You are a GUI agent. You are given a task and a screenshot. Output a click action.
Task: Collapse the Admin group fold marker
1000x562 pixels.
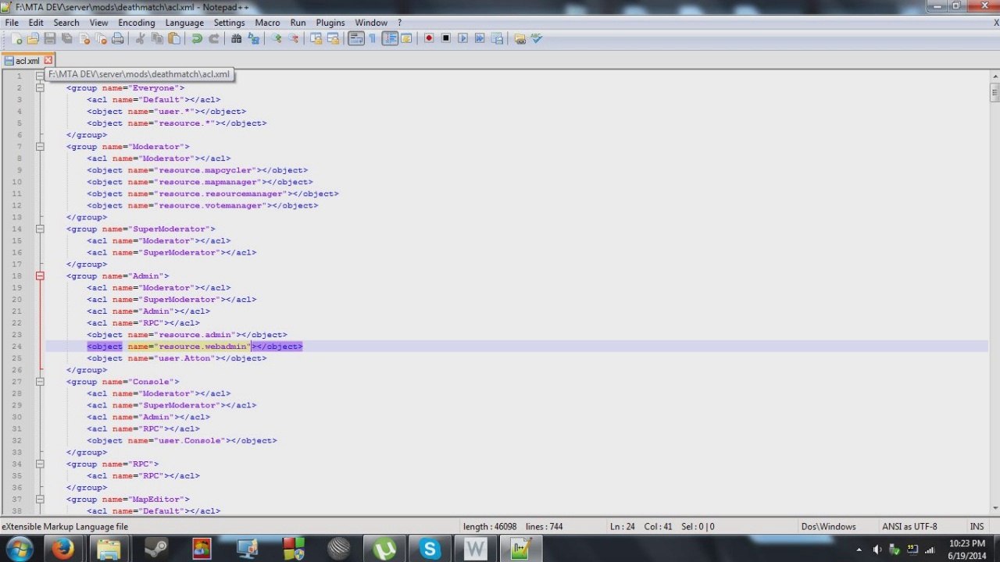pos(40,276)
